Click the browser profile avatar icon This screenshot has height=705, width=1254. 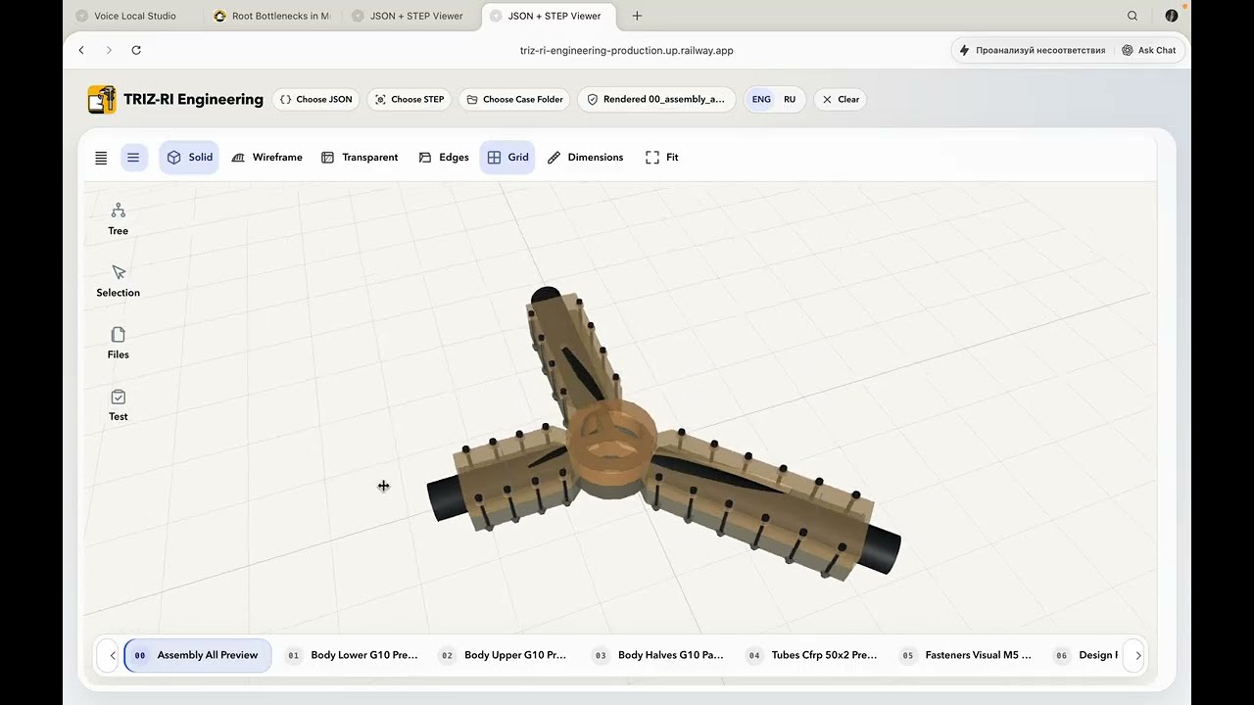(1172, 16)
